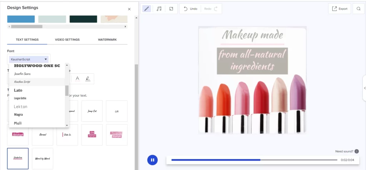This screenshot has height=170, width=366.
Task: Switch to the Text Settings tab
Action: [x=27, y=40]
